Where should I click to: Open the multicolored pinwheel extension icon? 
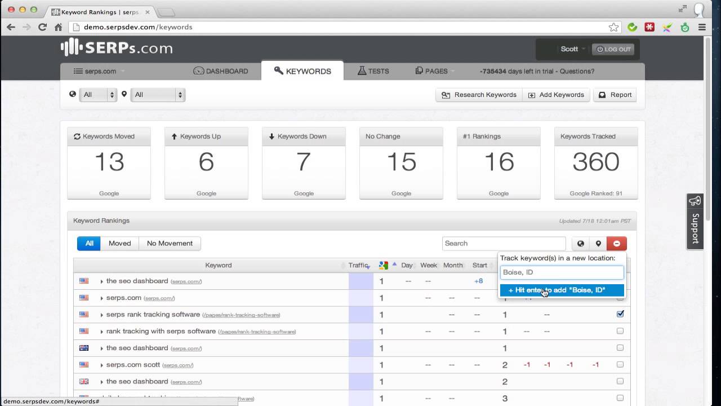point(667,27)
